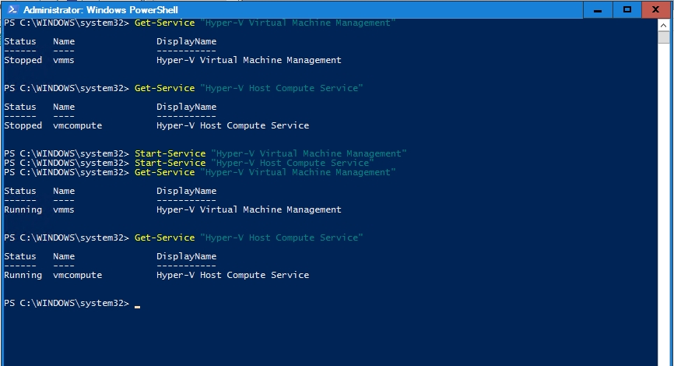Click the scrollbar up arrow
Image resolution: width=674 pixels, height=366 pixels.
664,26
